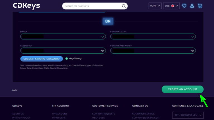Image resolution: width=214 pixels, height=120 pixels.
Task: Click the Create an Account button
Action: pyautogui.click(x=183, y=89)
